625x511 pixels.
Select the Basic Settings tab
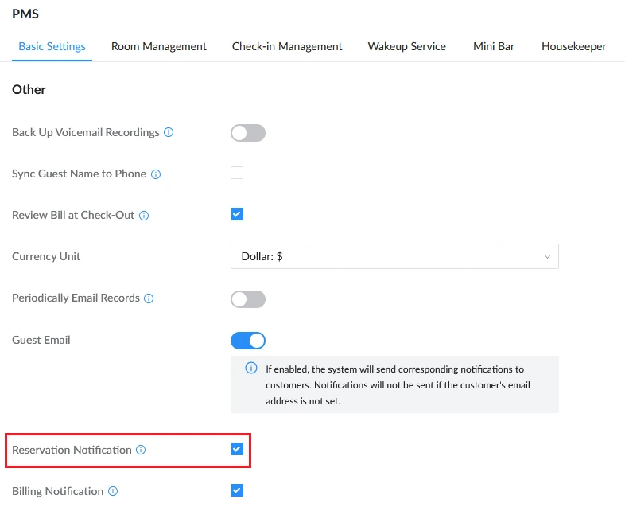click(x=52, y=46)
